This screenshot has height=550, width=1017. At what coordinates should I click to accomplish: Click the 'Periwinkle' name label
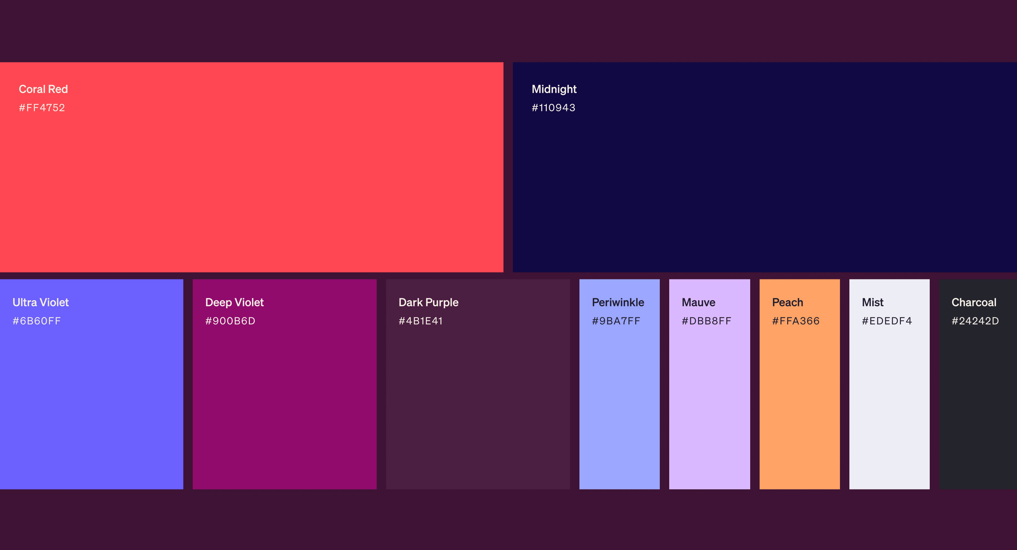click(618, 302)
